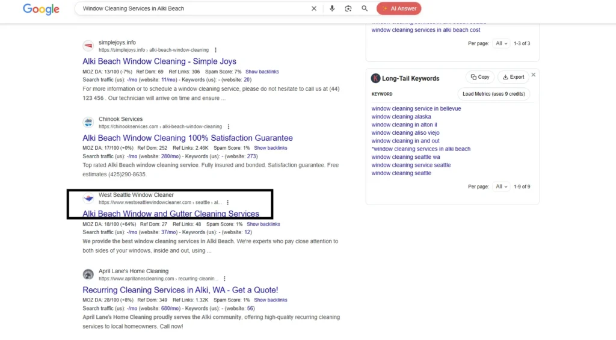Image resolution: width=616 pixels, height=340 pixels.
Task: Click Load Metrics (uses 9 credits) button
Action: pyautogui.click(x=493, y=94)
